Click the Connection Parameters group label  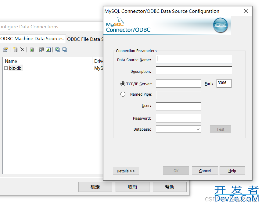pyautogui.click(x=136, y=51)
